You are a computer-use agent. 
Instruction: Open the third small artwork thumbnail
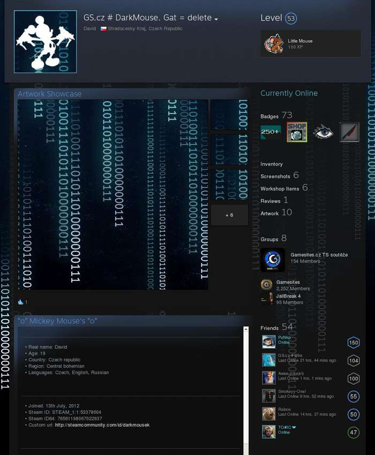pos(229,185)
